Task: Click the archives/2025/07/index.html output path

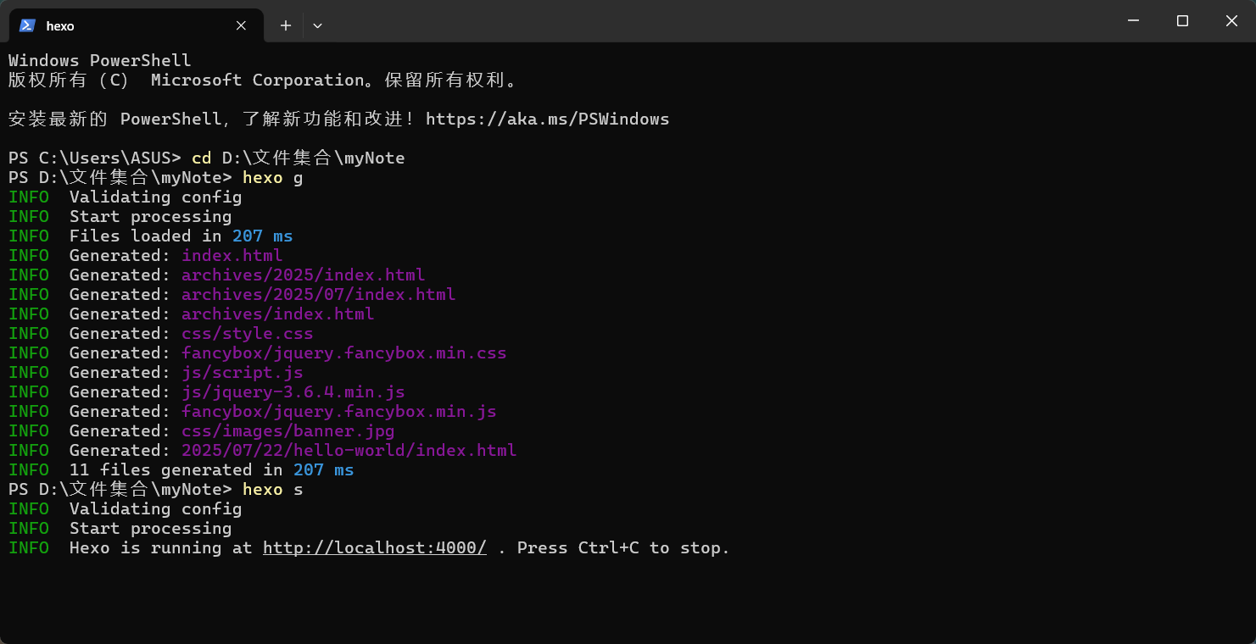Action: pyautogui.click(x=318, y=295)
